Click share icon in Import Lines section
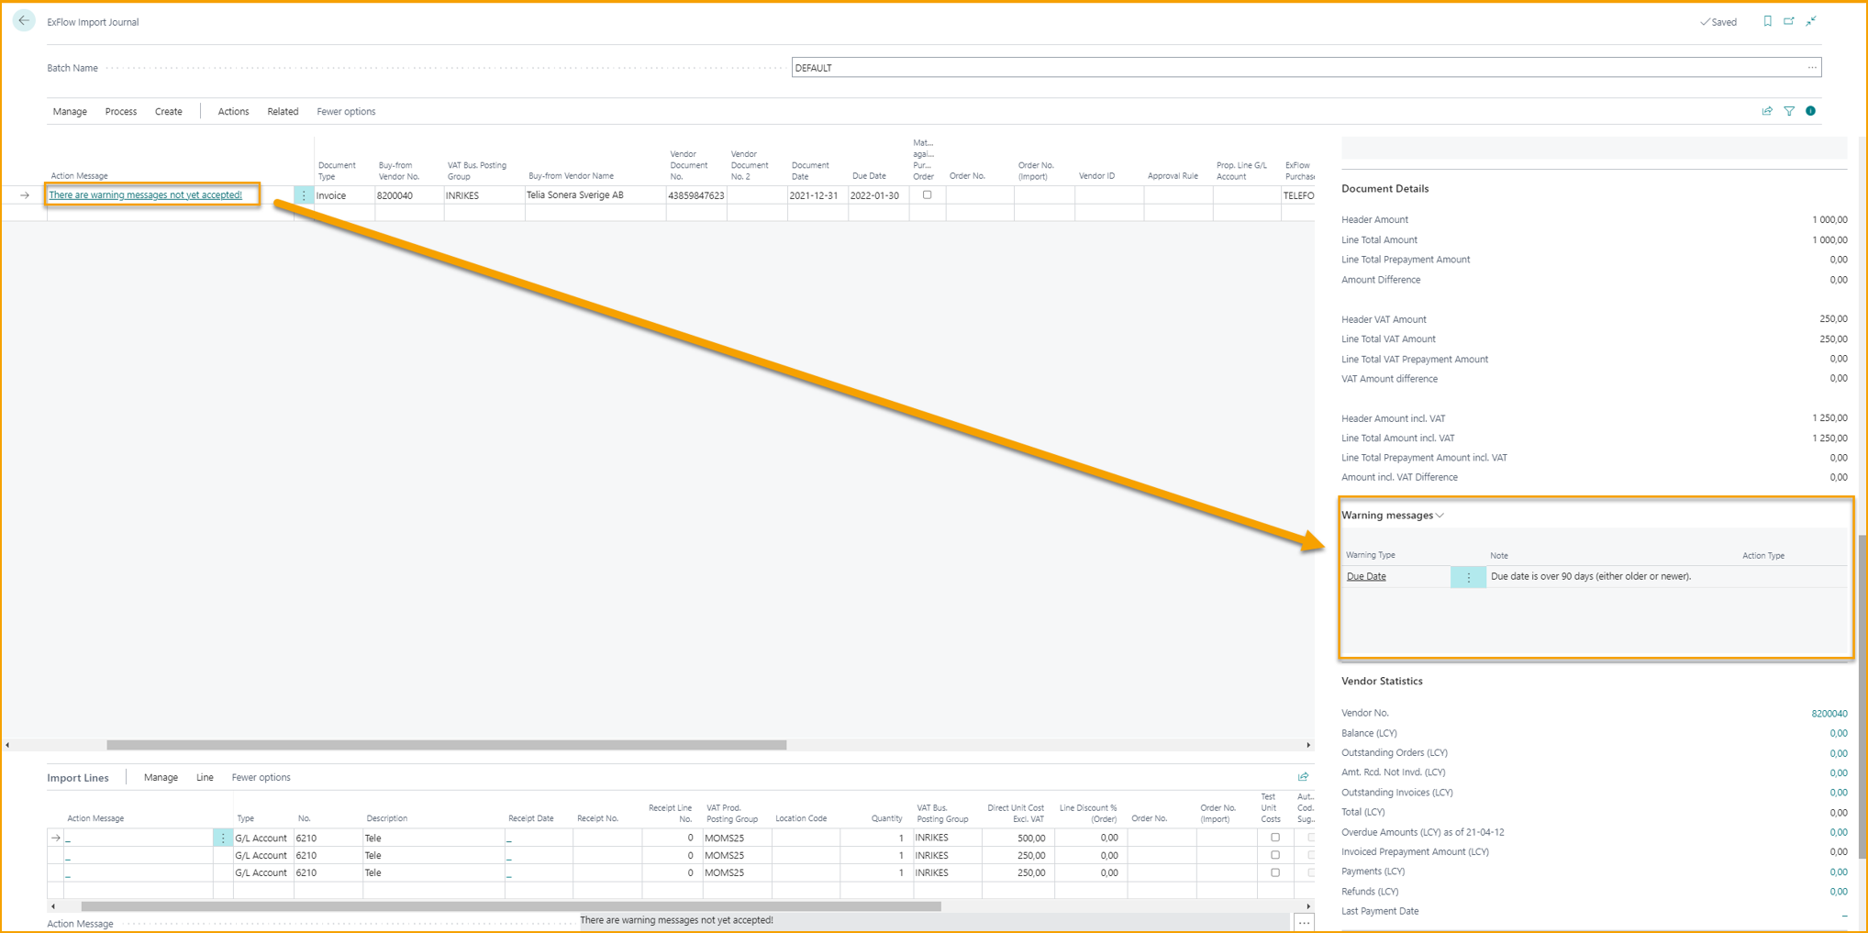The image size is (1868, 933). tap(1303, 777)
